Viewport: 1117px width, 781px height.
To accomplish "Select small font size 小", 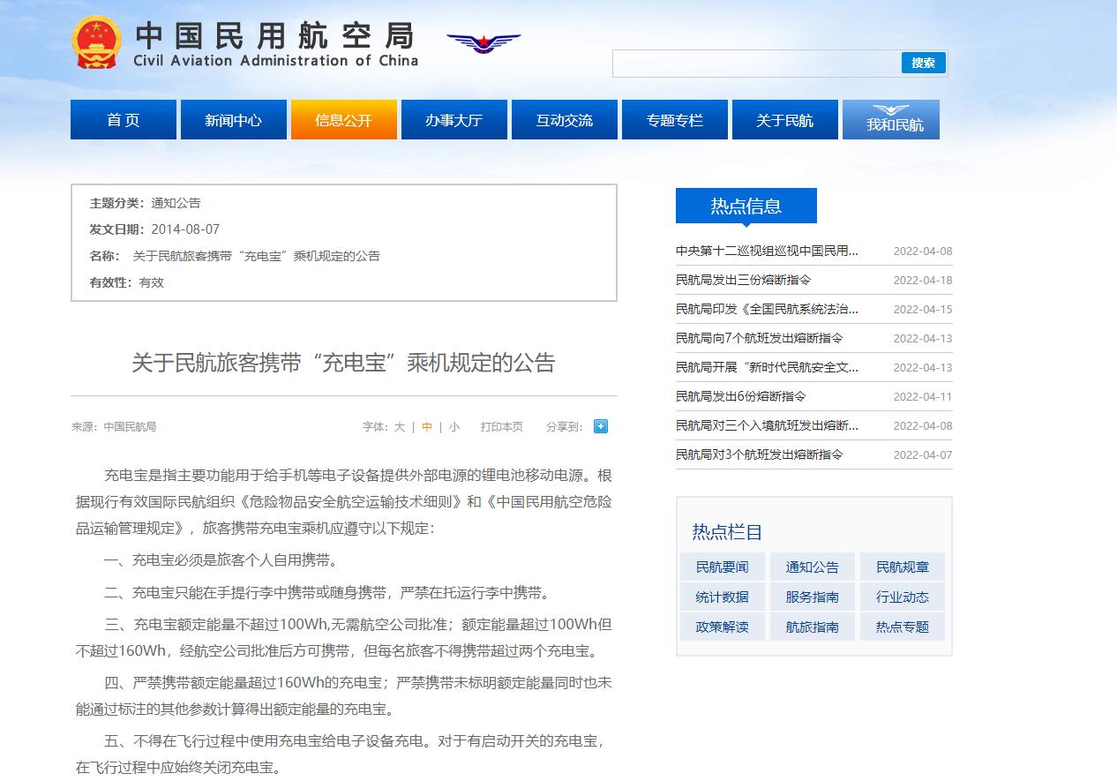I will coord(454,426).
